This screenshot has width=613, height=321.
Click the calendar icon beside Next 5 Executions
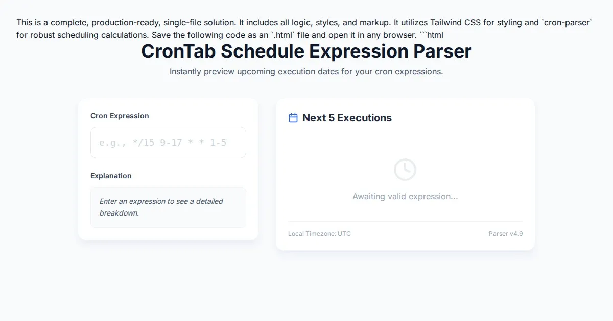(x=293, y=118)
